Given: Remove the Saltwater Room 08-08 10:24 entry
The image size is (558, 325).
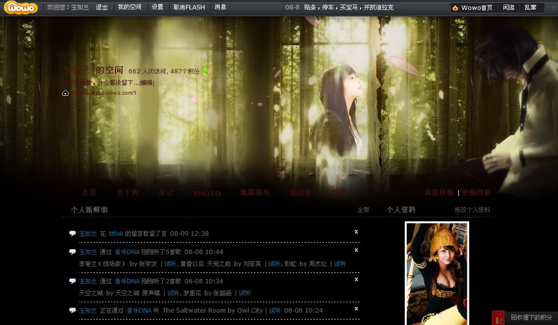Looking at the screenshot, I should 356,309.
